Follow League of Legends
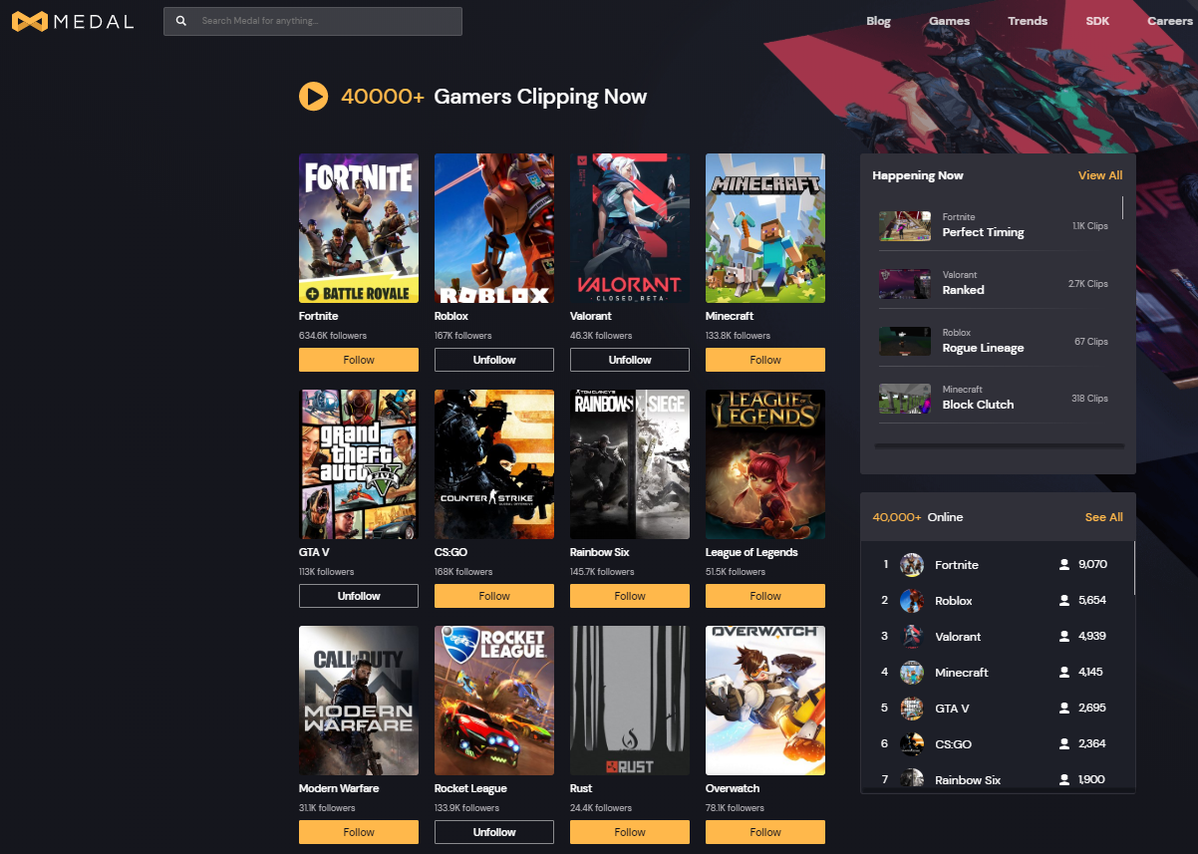This screenshot has width=1198, height=854. click(765, 596)
